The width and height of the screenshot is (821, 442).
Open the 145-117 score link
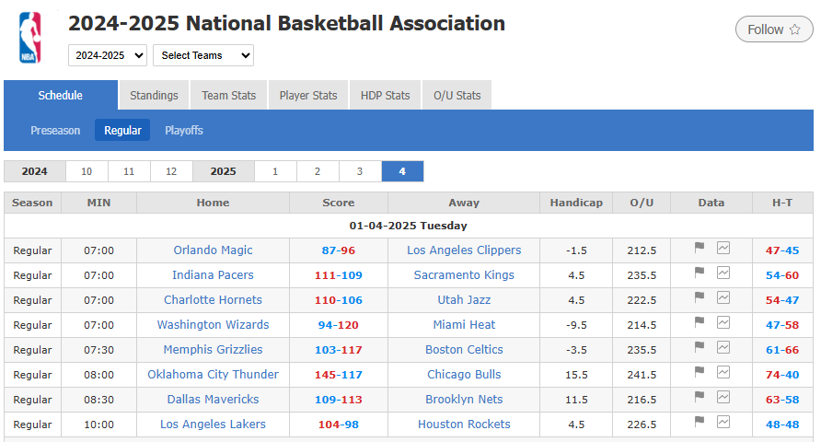(339, 375)
